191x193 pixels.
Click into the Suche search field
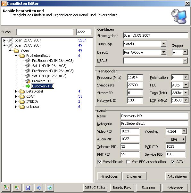point(45,32)
